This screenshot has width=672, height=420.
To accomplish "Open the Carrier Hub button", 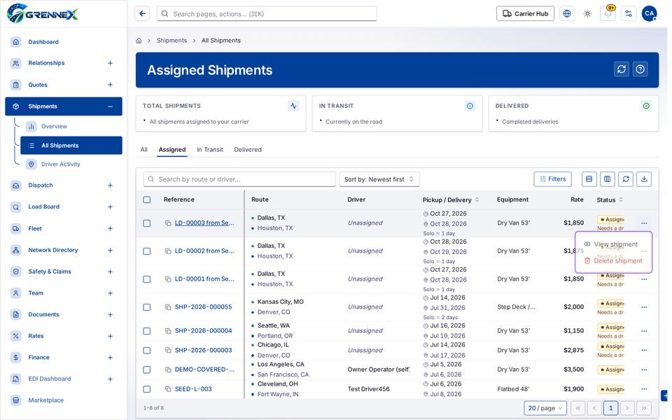I will 526,14.
